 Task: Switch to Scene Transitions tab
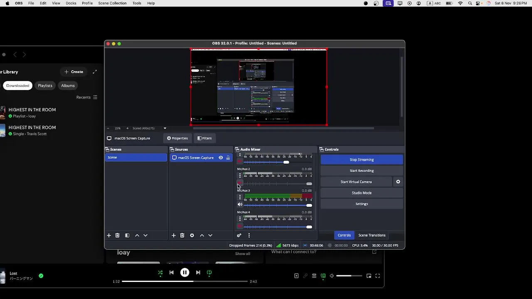pos(372,235)
